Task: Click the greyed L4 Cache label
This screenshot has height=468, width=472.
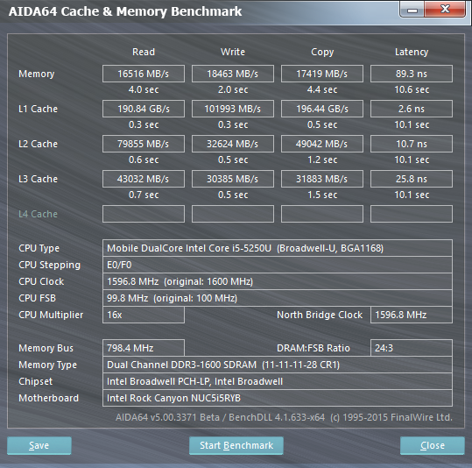Action: tap(38, 214)
